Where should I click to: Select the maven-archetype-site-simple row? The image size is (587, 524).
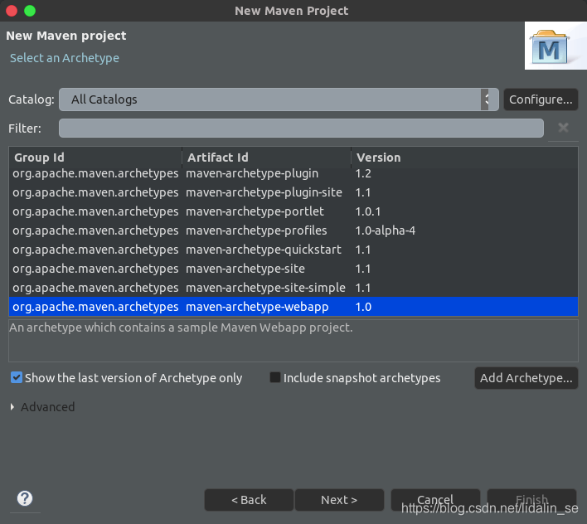point(293,288)
